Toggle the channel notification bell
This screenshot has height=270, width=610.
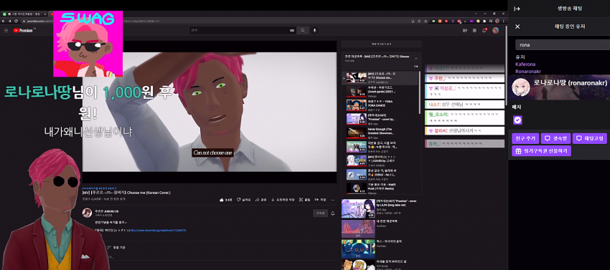pyautogui.click(x=332, y=213)
